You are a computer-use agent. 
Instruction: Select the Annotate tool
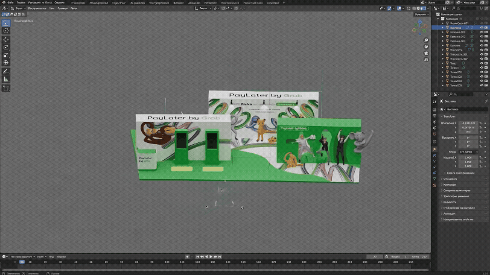pyautogui.click(x=6, y=72)
